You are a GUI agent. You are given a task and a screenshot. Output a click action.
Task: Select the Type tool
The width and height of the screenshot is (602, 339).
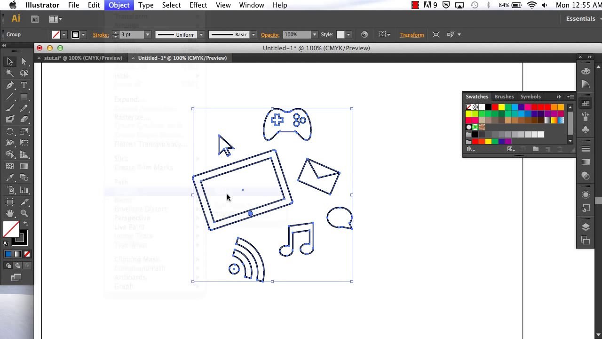click(24, 85)
